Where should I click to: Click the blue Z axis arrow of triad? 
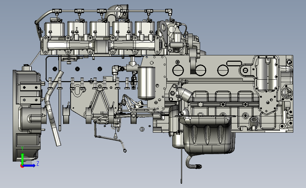coord(29,165)
